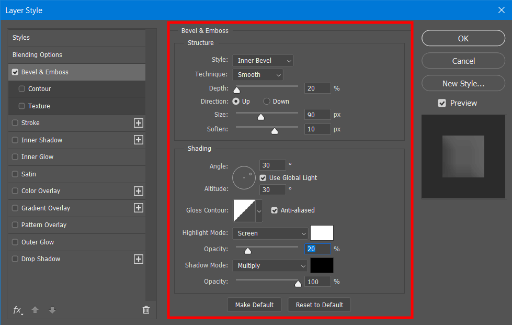Click the Gloss Contour thumbnail
512x325 pixels.
pos(244,211)
